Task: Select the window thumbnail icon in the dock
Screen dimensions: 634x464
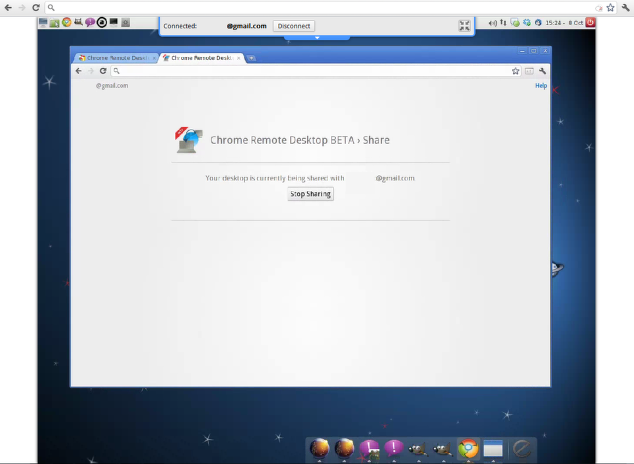Action: tap(493, 449)
